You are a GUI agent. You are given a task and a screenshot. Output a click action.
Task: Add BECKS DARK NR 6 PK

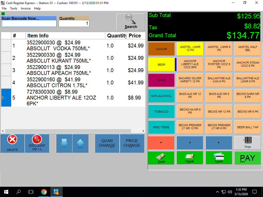pyautogui.click(x=248, y=96)
